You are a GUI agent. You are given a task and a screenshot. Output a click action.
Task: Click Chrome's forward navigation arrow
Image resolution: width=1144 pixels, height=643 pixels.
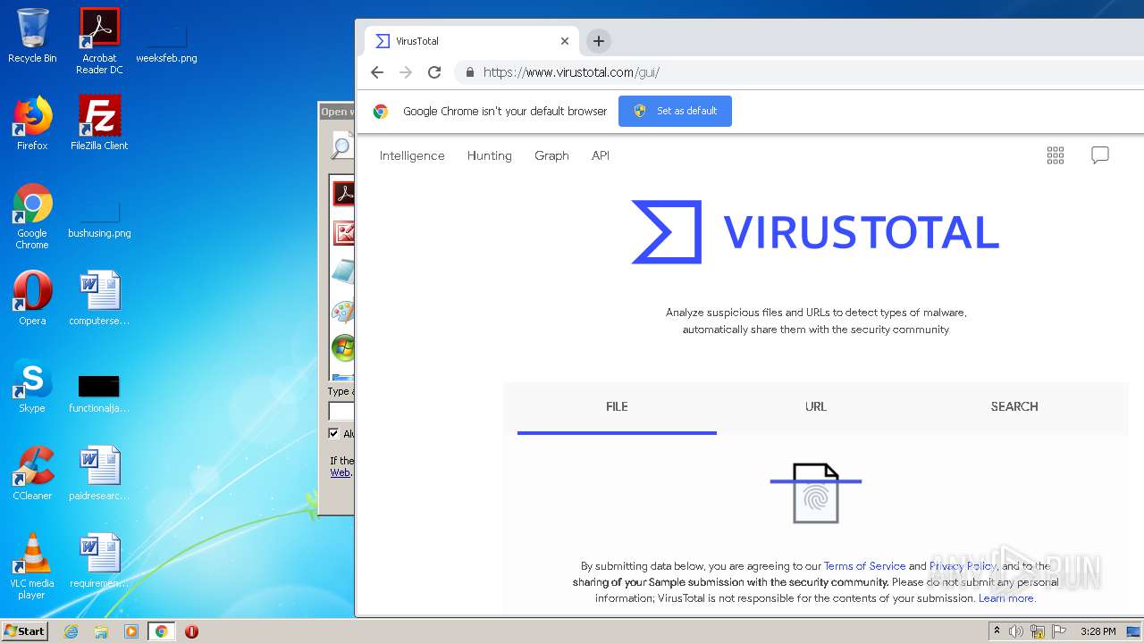coord(406,72)
